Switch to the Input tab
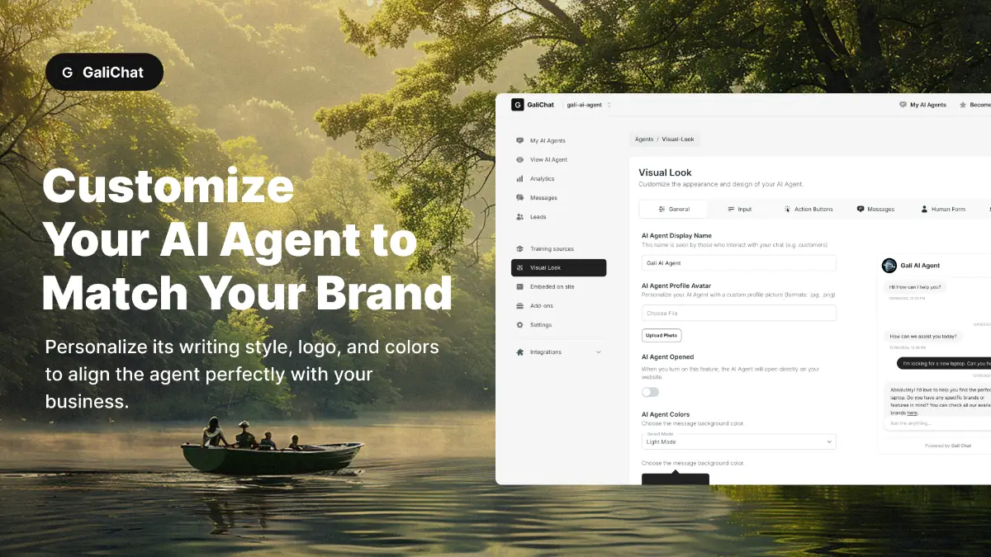The width and height of the screenshot is (991, 557). pyautogui.click(x=739, y=210)
